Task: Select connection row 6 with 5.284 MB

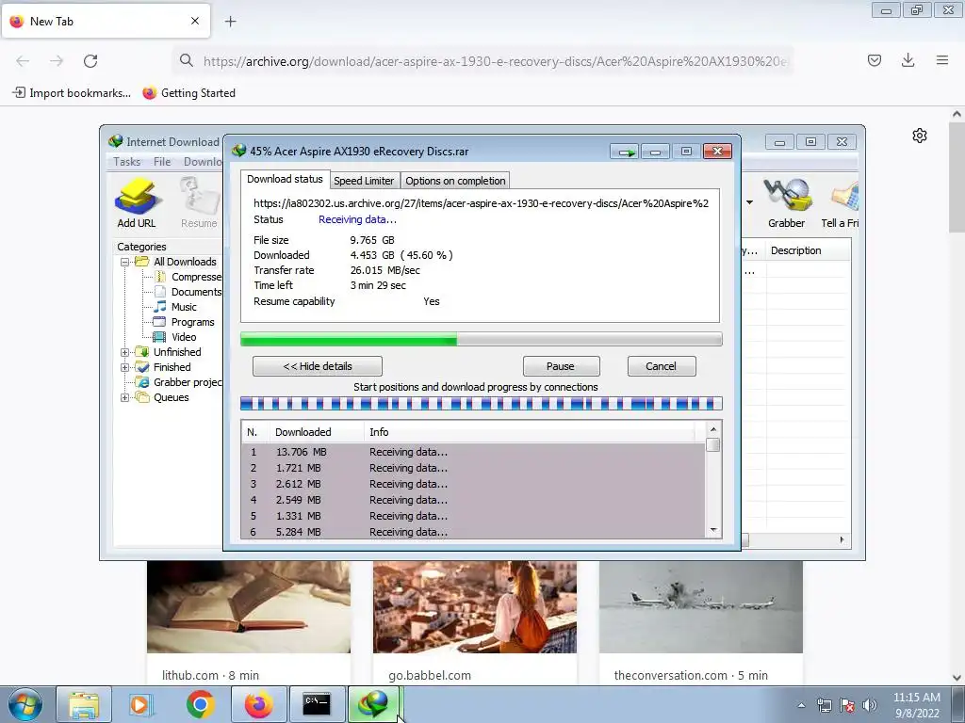Action: coord(473,532)
